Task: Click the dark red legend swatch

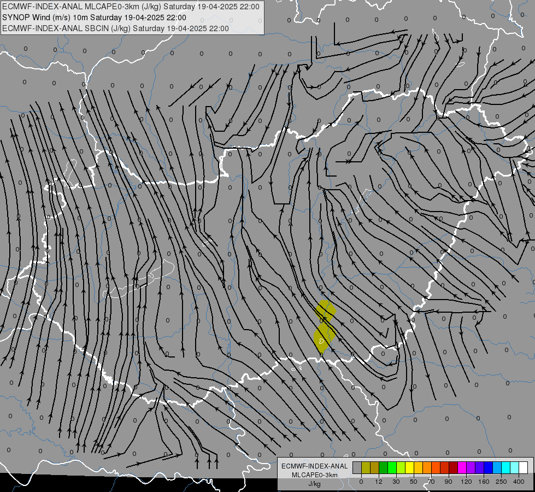Action: (454, 467)
